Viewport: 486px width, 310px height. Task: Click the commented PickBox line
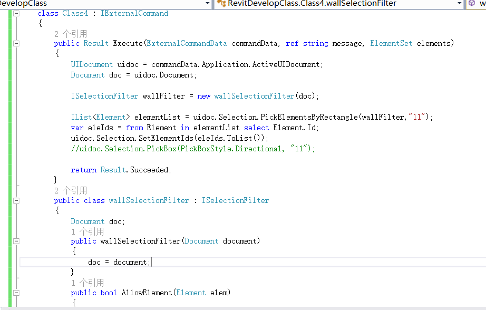click(192, 149)
